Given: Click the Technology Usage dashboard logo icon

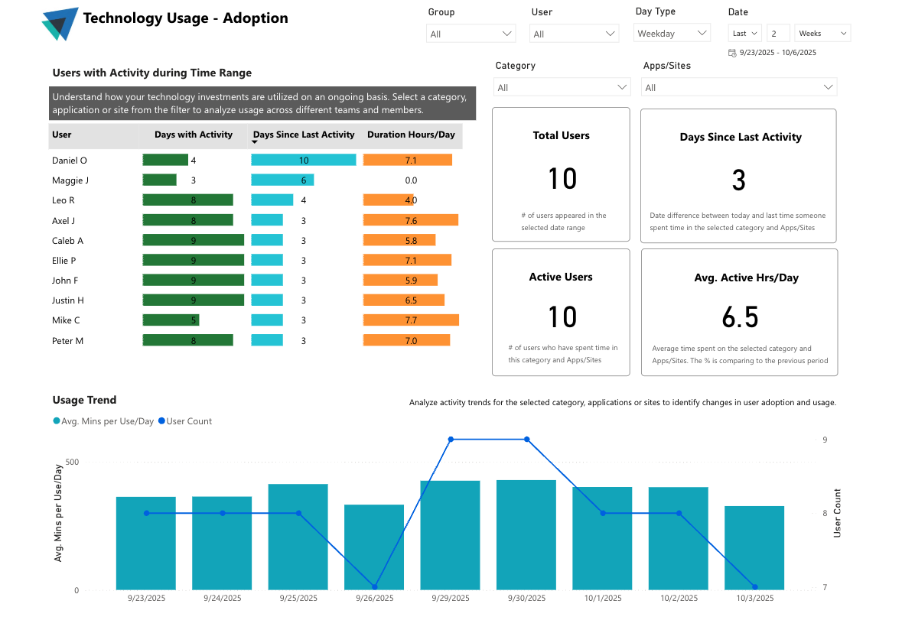Looking at the screenshot, I should 60,24.
